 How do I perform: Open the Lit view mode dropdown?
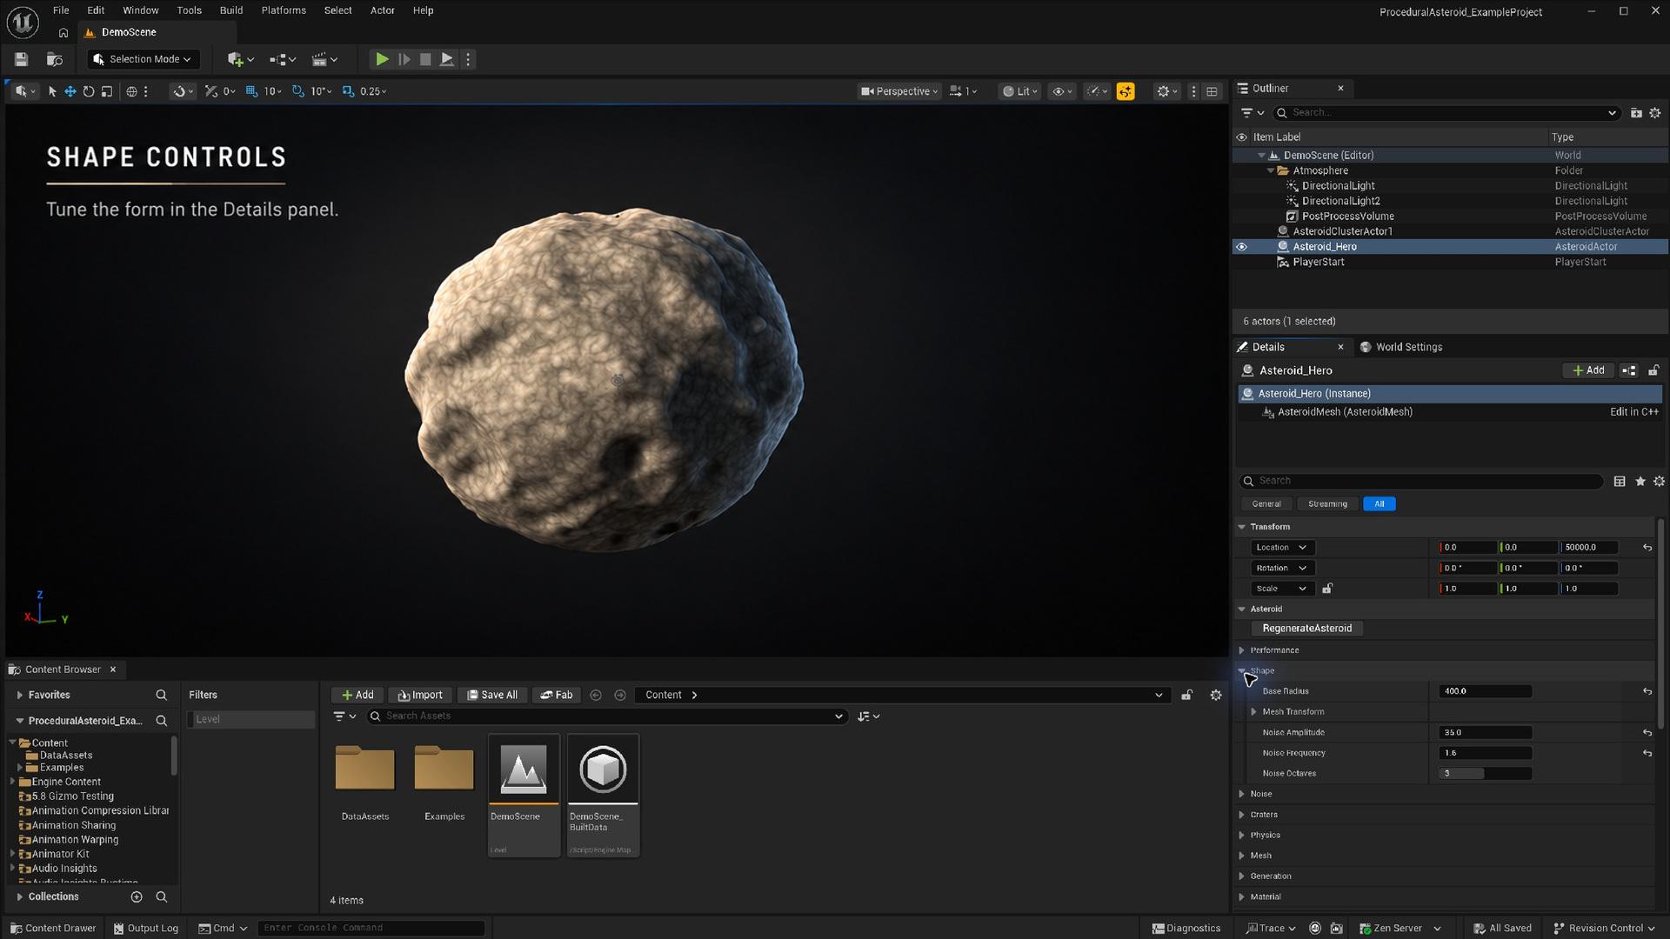tap(1019, 91)
